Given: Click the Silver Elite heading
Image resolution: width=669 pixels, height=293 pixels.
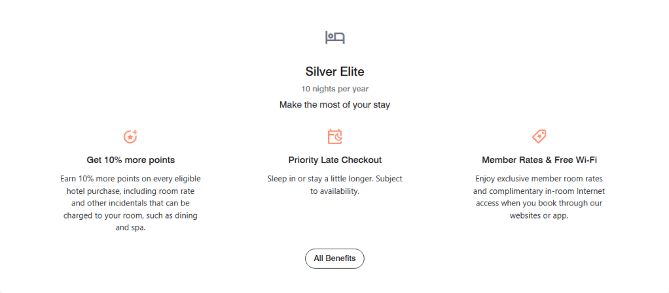Looking at the screenshot, I should (x=334, y=72).
